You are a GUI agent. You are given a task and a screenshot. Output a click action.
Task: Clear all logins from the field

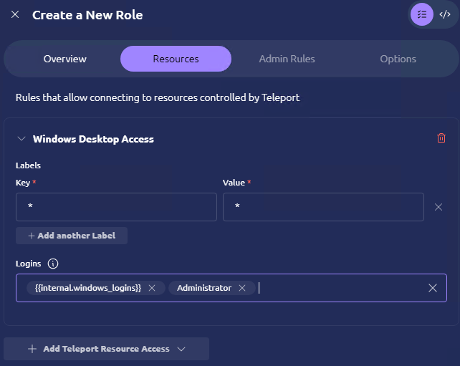432,288
